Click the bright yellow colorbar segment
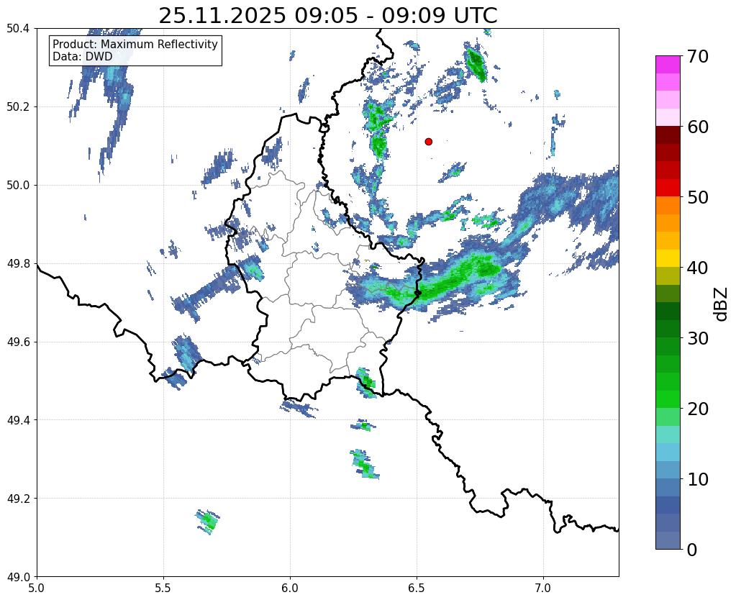The height and width of the screenshot is (600, 736). (x=668, y=259)
